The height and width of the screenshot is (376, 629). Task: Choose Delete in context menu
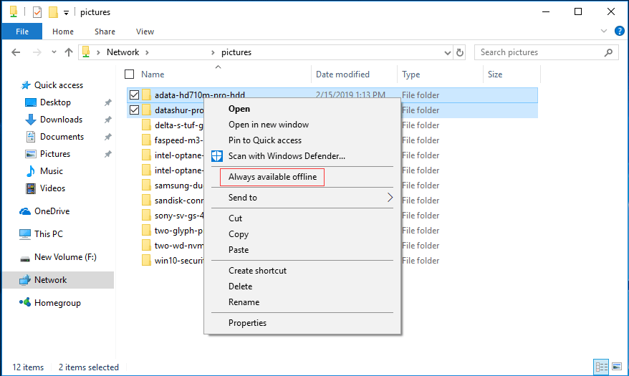click(x=240, y=286)
